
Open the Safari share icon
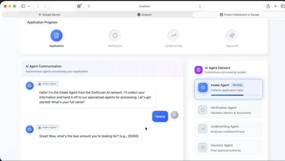pos(268,6)
